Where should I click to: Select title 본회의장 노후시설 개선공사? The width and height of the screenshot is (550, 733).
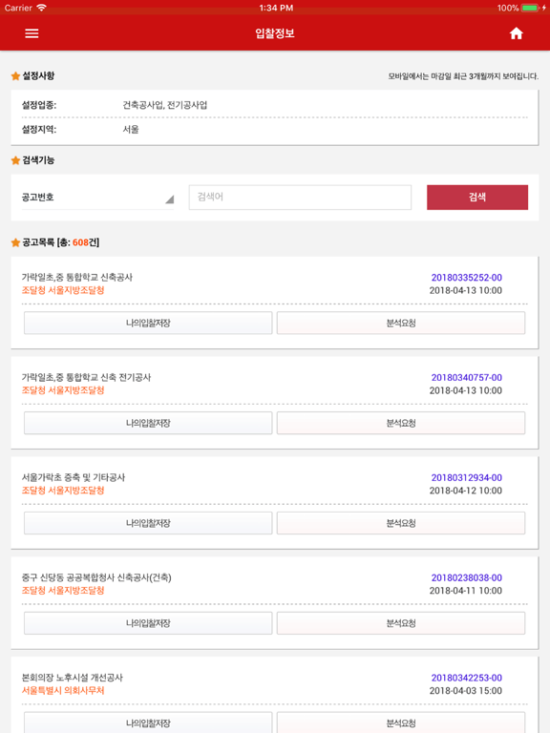tap(72, 678)
